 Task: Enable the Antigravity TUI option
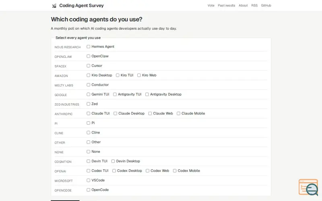(x=115, y=94)
